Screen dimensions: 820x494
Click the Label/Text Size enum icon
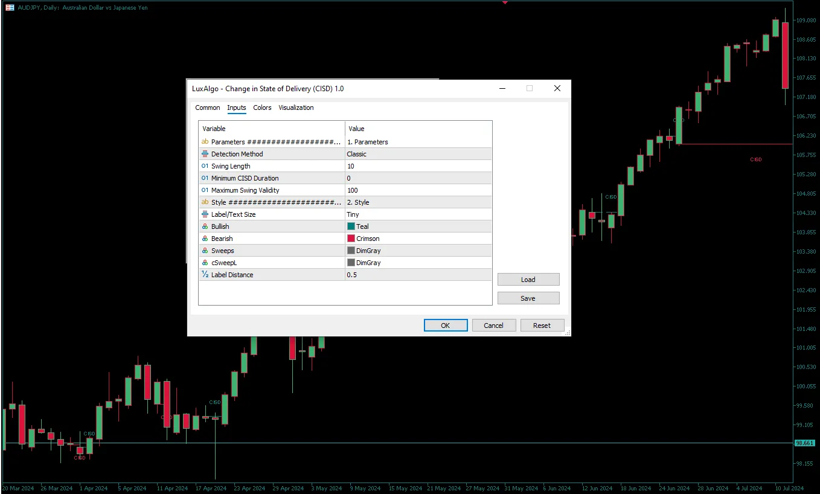point(205,214)
